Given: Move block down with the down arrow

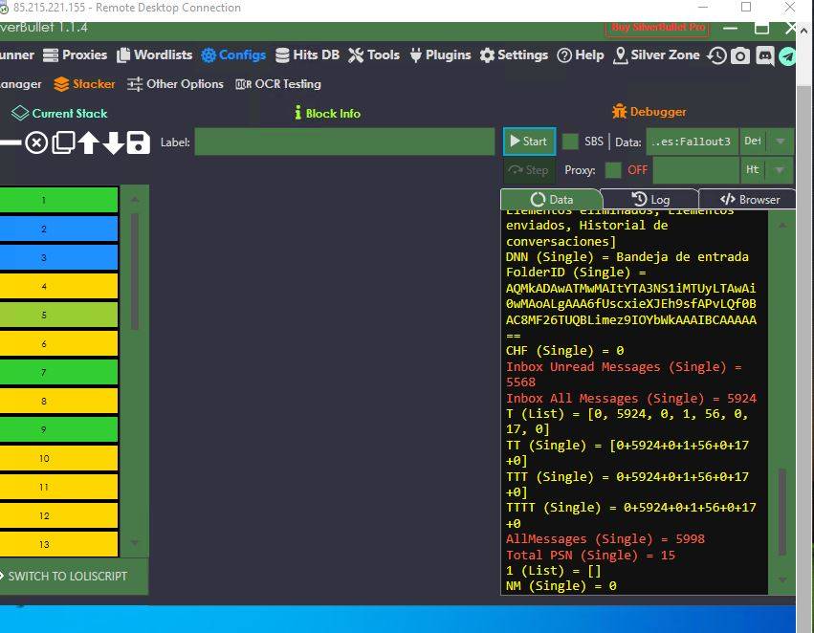Looking at the screenshot, I should click(114, 143).
